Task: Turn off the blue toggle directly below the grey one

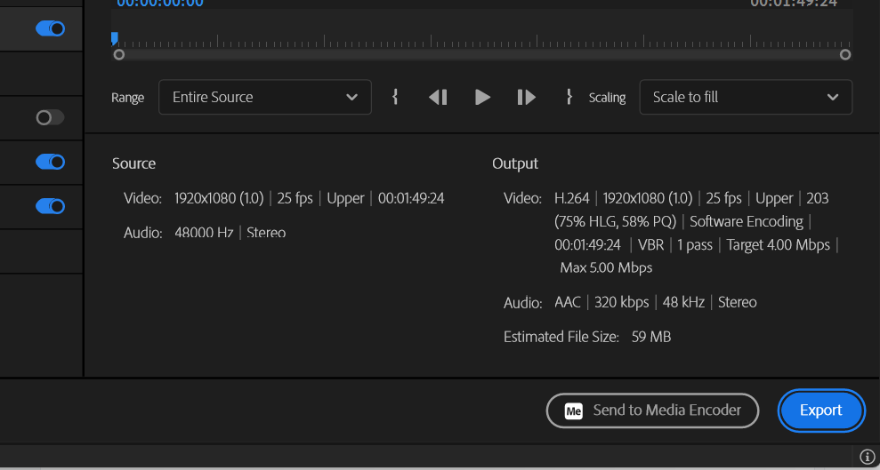Action: [50, 162]
